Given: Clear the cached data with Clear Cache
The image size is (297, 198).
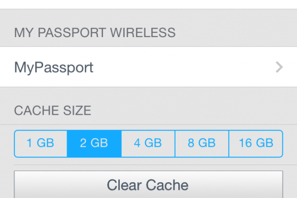Looking at the screenshot, I should [x=148, y=184].
